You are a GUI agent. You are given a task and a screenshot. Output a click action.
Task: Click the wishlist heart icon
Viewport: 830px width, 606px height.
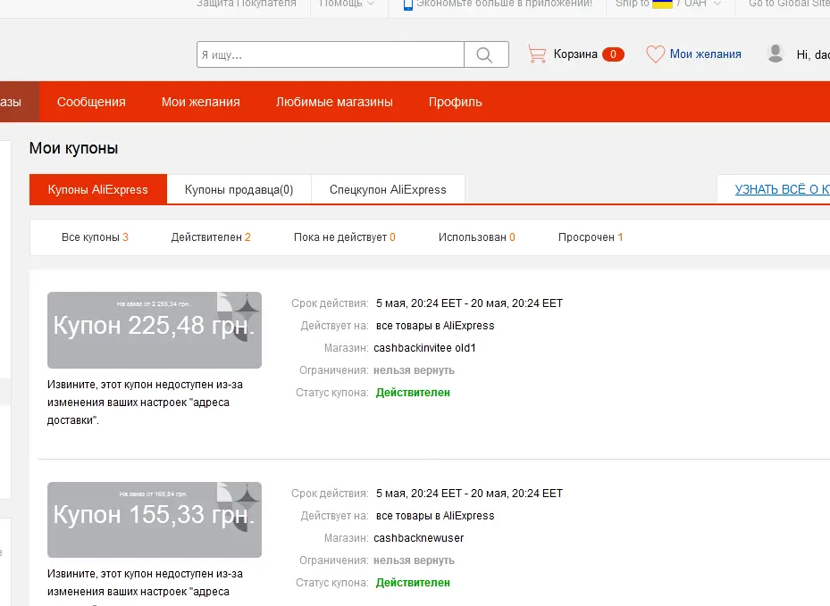pyautogui.click(x=655, y=54)
